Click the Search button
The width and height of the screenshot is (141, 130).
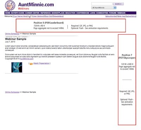coord(118,4)
